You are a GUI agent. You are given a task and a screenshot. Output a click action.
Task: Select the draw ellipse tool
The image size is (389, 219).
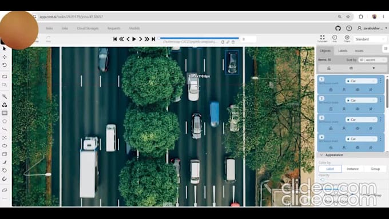(x=5, y=146)
